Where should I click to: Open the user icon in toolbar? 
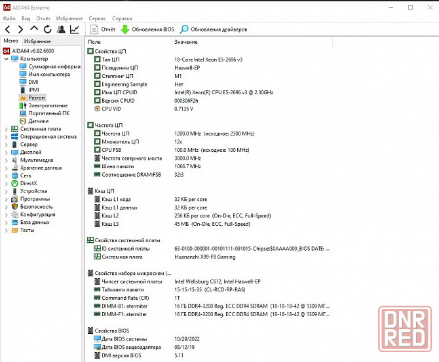click(x=61, y=29)
